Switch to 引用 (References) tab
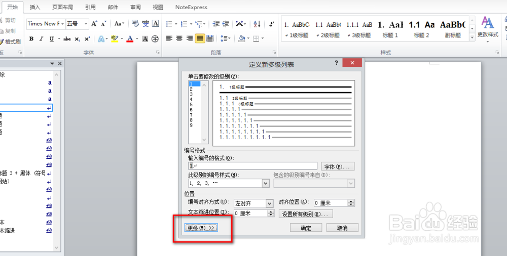 [90, 7]
